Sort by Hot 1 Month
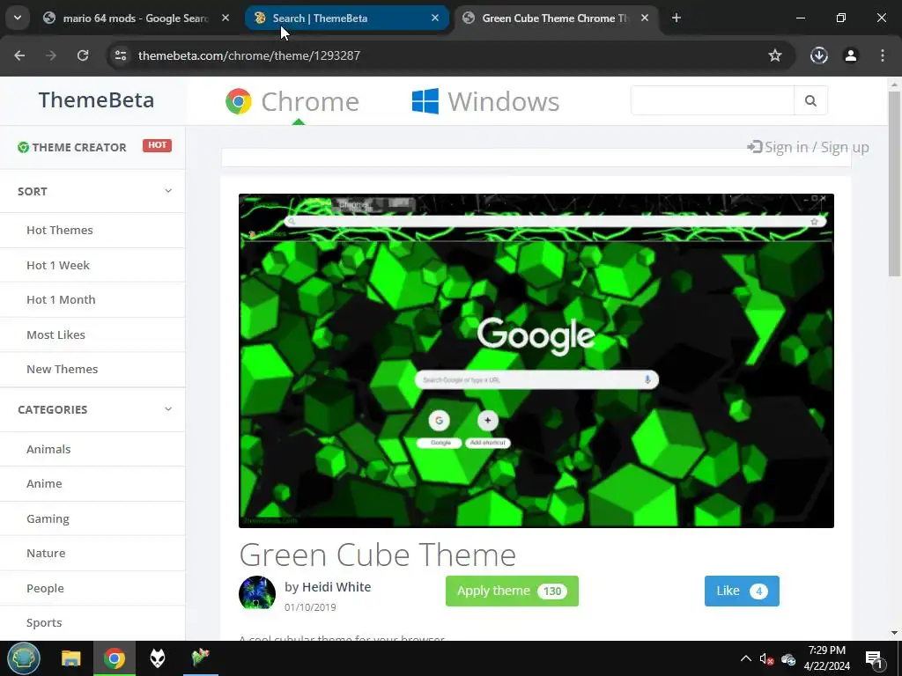Viewport: 902px width, 676px height. (x=61, y=299)
